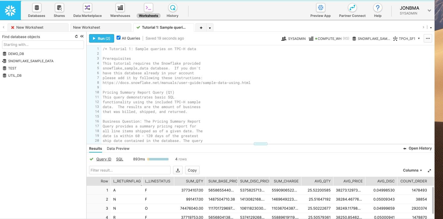Viewport: 443px width, 219px height.
Task: Open the Warehouses icon
Action: pyautogui.click(x=120, y=8)
